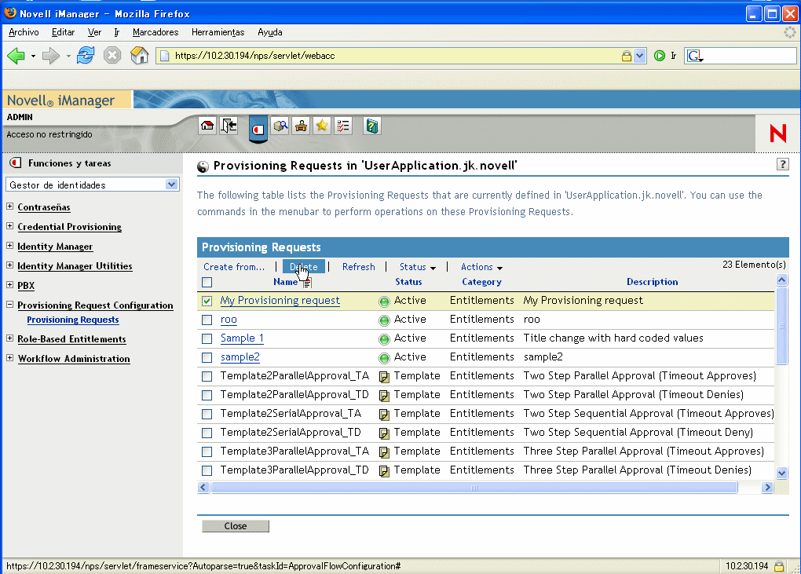Expand the Identity Manager node
Viewport: 801px width, 574px height.
(9, 246)
